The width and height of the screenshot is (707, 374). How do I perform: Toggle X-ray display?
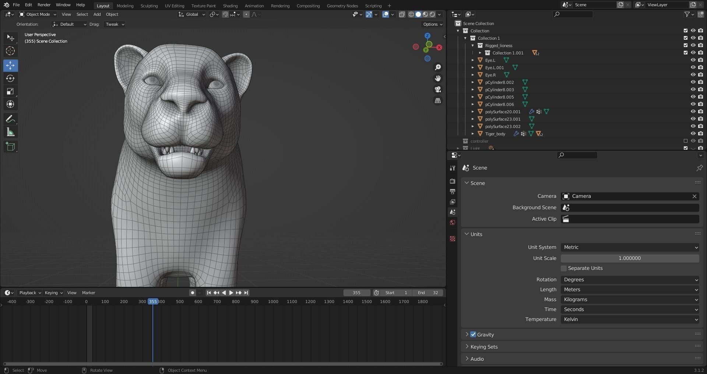tap(402, 14)
